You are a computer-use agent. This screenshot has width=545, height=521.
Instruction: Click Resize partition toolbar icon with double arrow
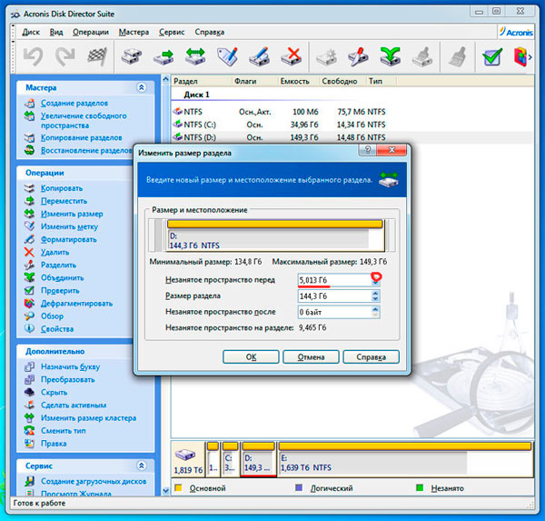[x=195, y=56]
